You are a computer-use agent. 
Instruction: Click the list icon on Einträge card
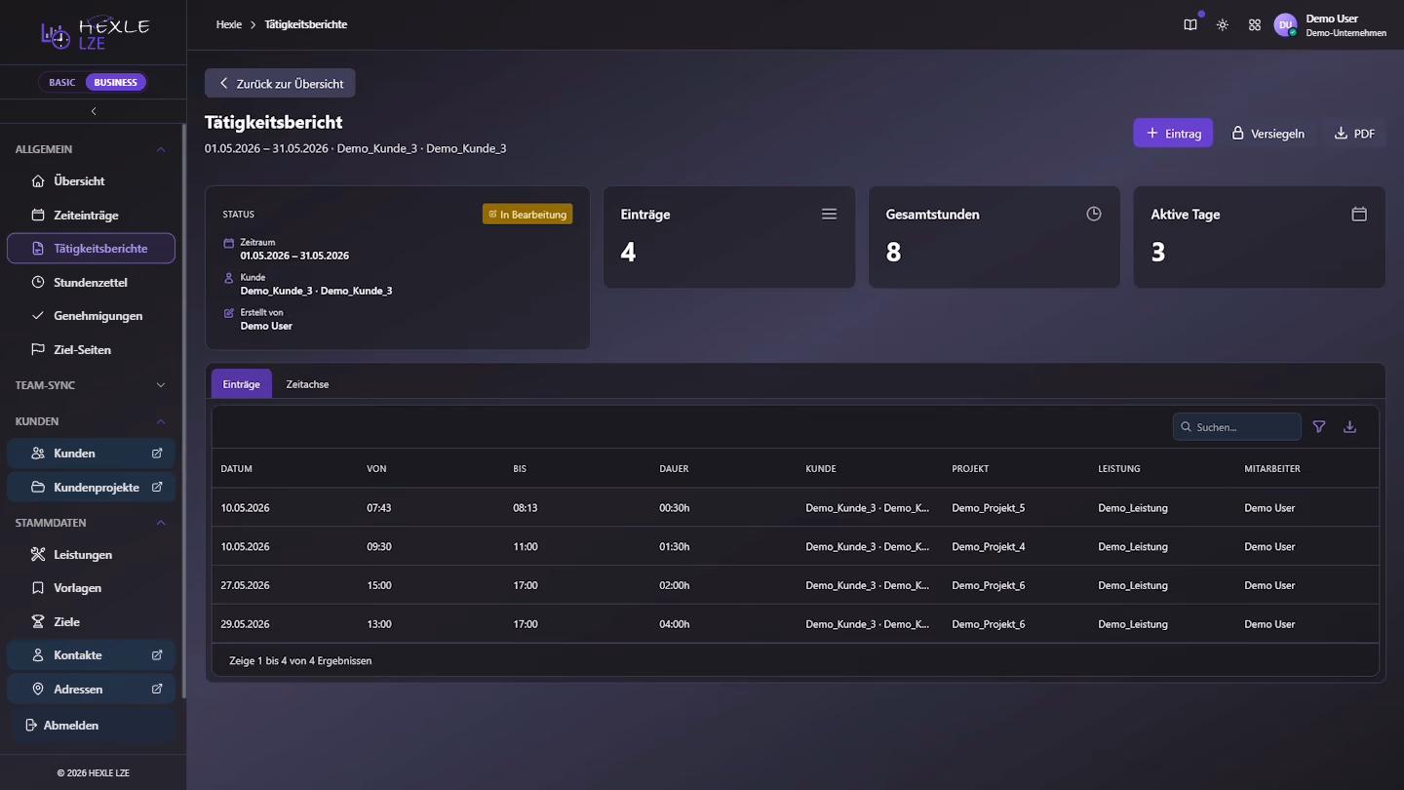(829, 215)
